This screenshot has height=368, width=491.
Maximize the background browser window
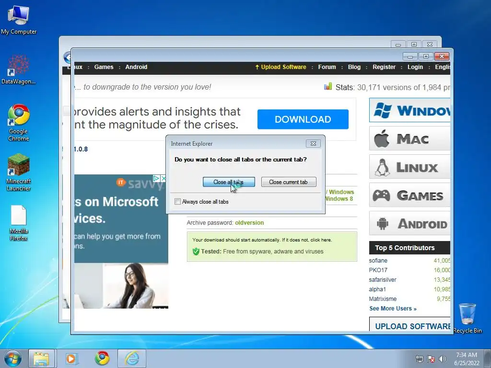coord(414,45)
